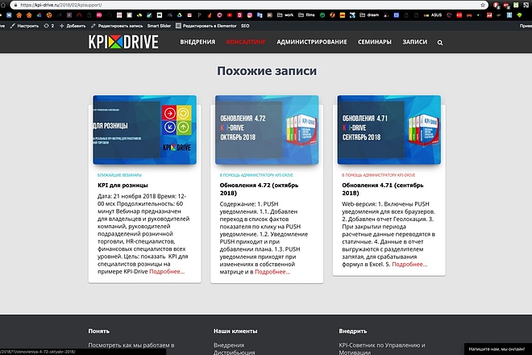Image resolution: width=532 pixels, height=355 pixels.
Task: Click the 'KPI-Советник по Управлению и Мотивации' footer link
Action: click(382, 349)
